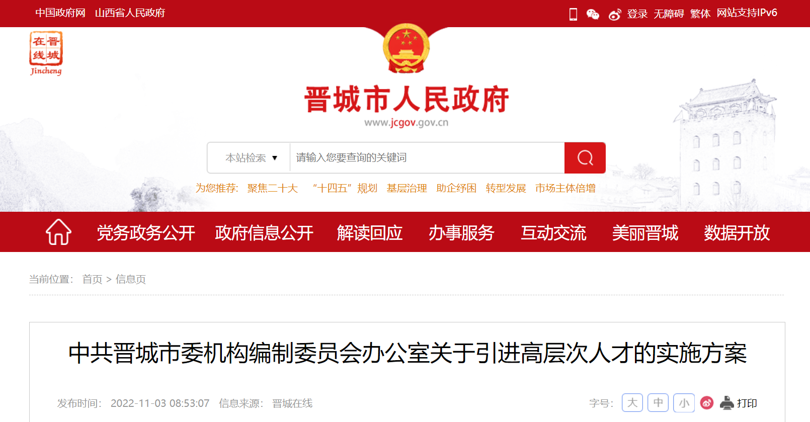Click the 首页 breadcrumb link
Viewport: 810px width, 422px height.
[x=93, y=279]
